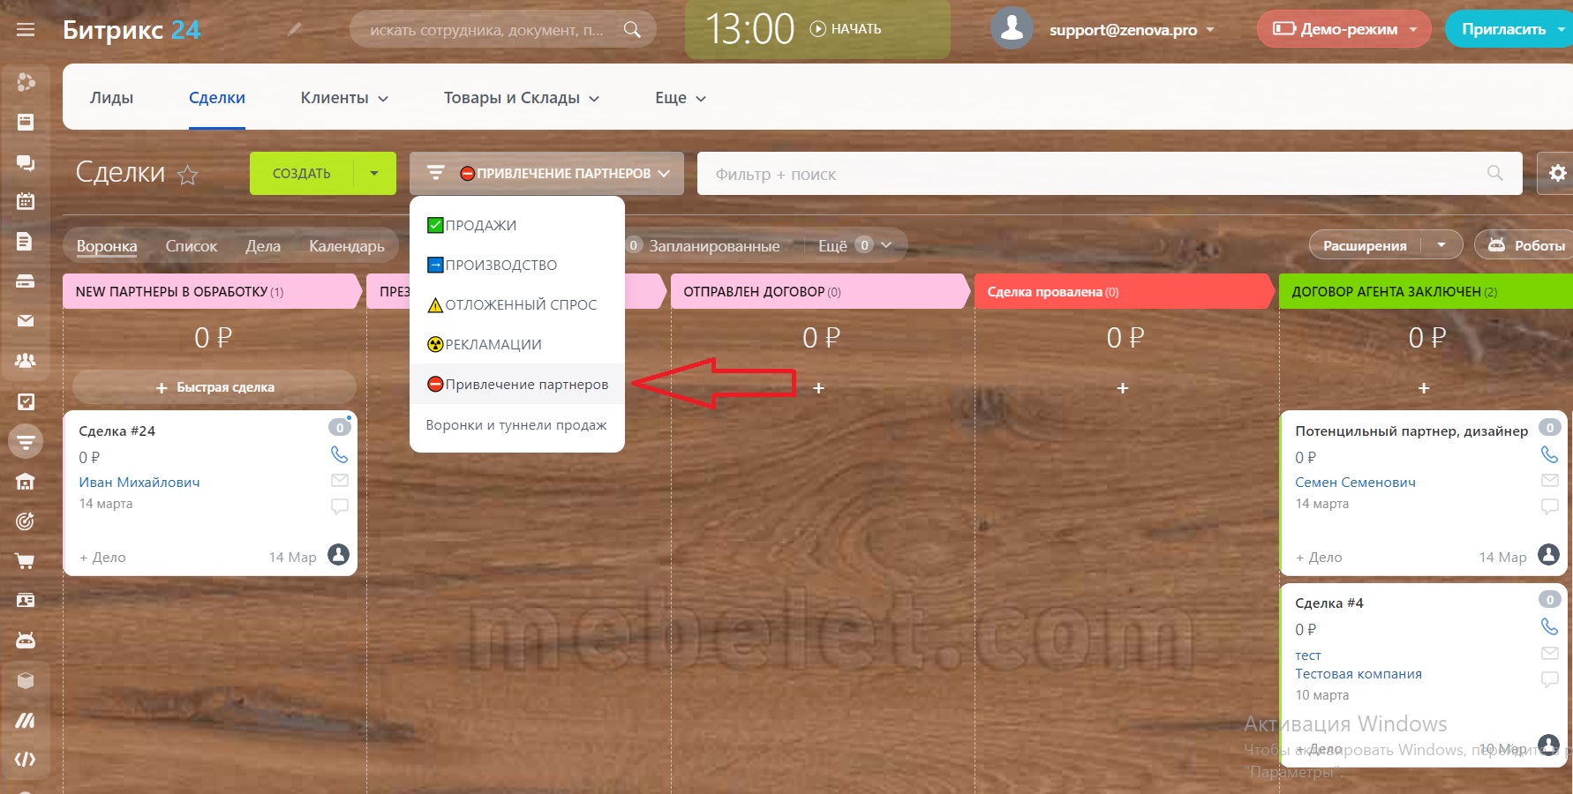The width and height of the screenshot is (1573, 794).
Task: Click the pencil edit icon beside the logo
Action: tap(295, 29)
